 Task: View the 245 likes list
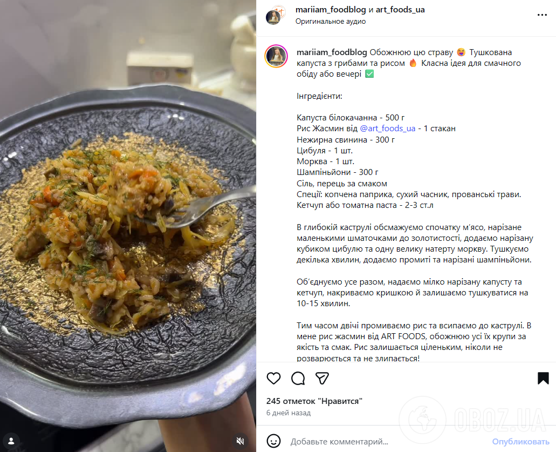pos(314,401)
